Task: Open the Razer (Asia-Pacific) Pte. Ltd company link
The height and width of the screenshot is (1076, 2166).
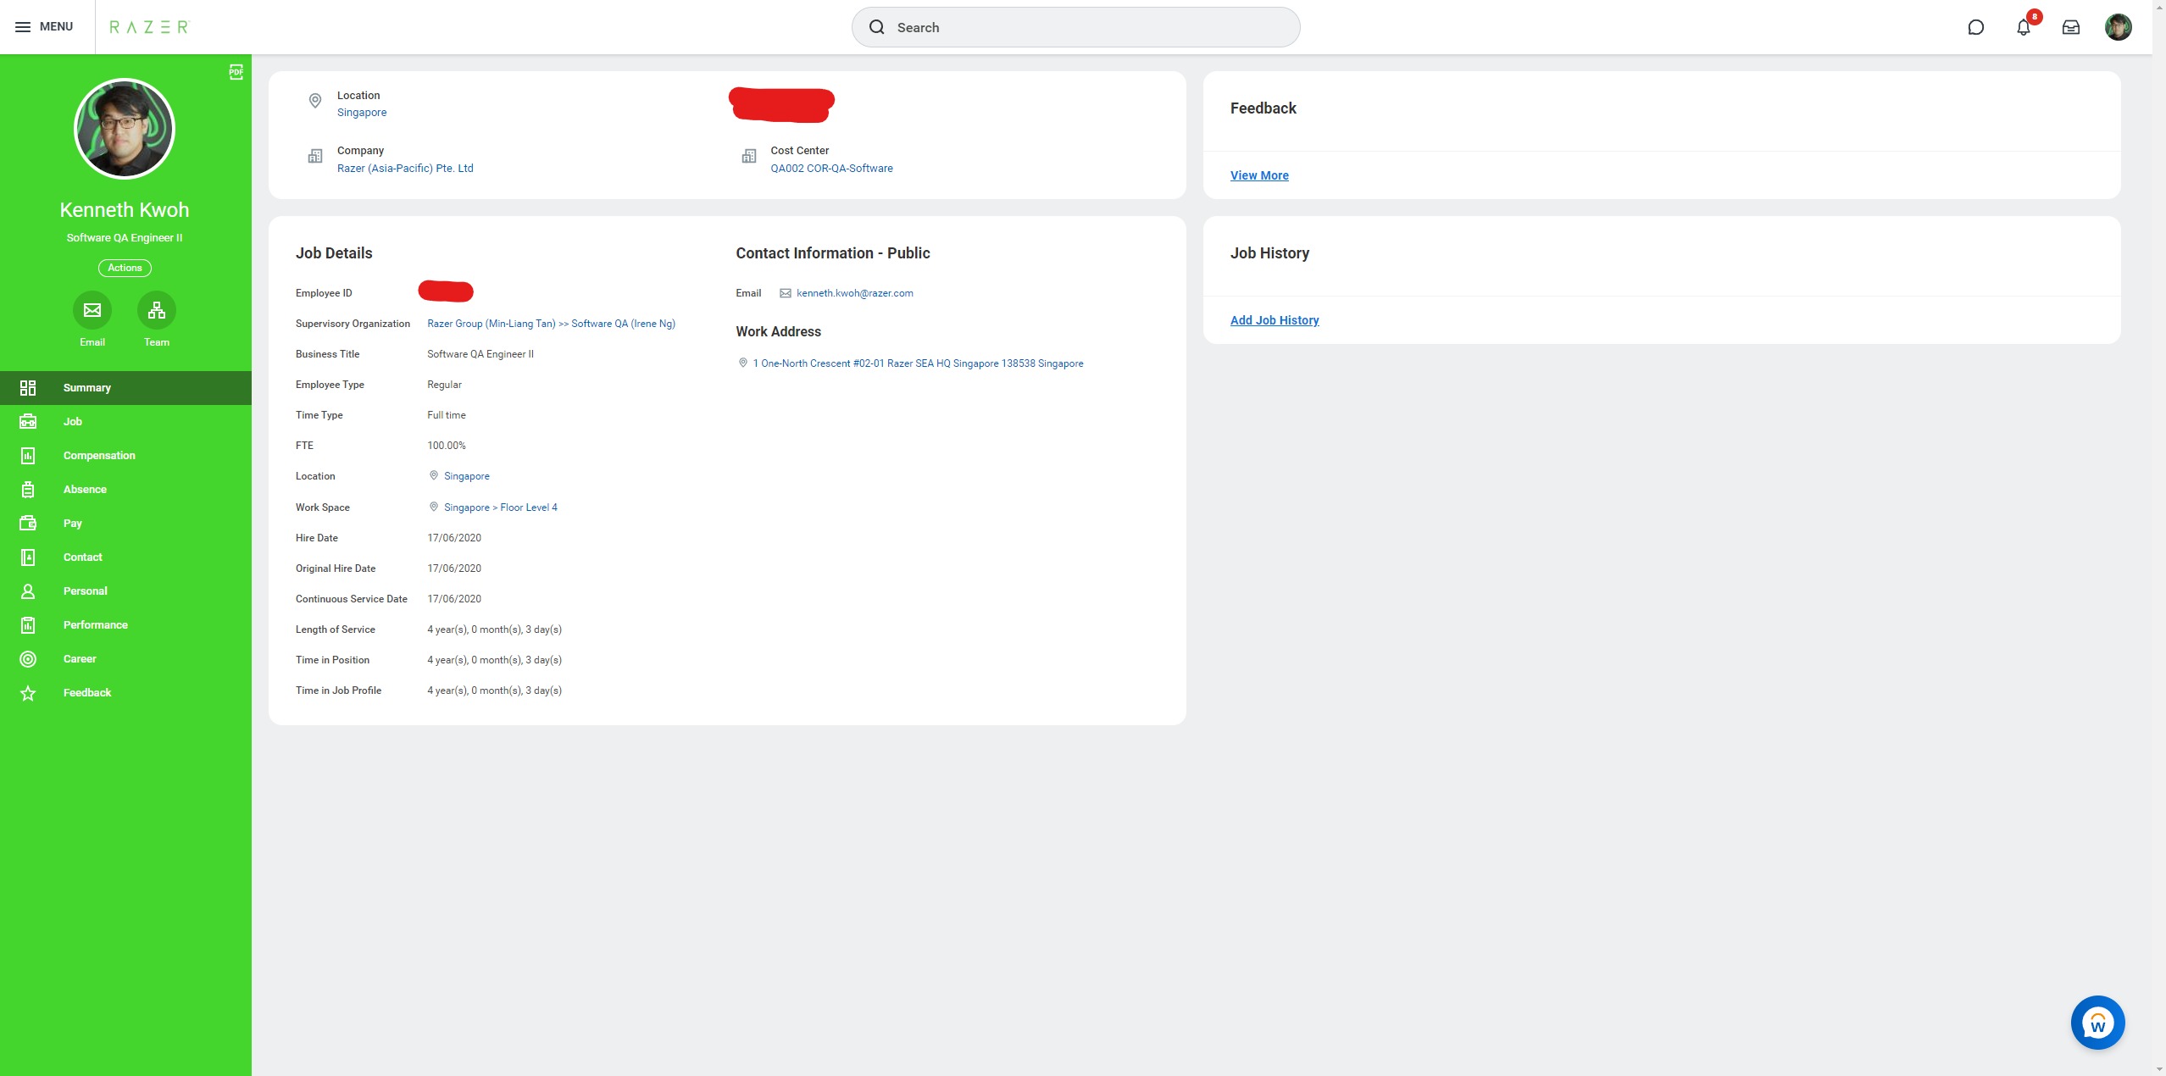Action: 405,169
